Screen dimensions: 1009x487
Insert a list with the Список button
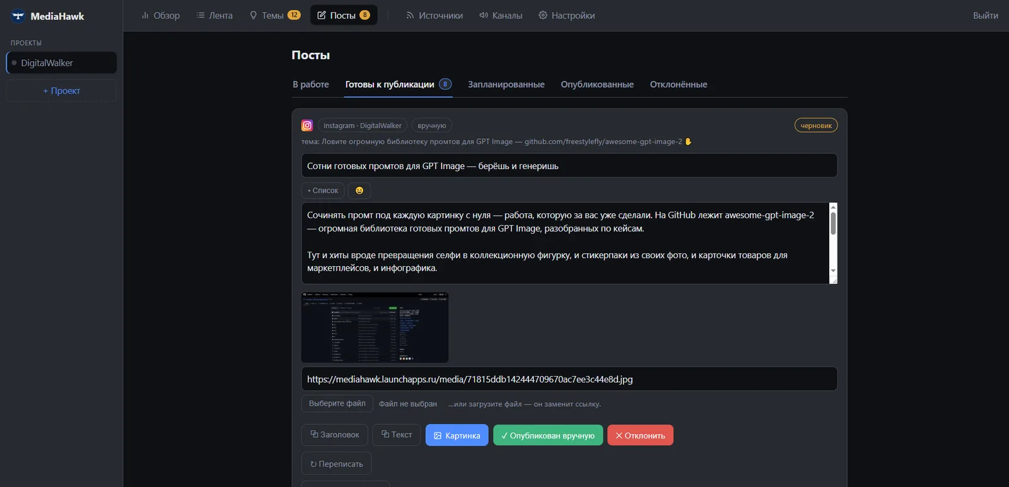pos(323,191)
